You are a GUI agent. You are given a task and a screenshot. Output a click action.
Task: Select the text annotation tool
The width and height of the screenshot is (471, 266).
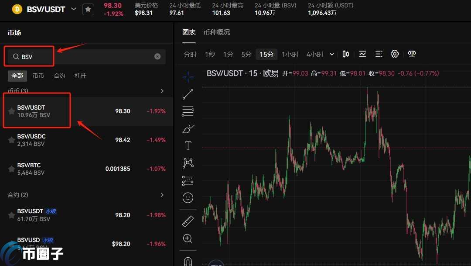click(x=188, y=146)
